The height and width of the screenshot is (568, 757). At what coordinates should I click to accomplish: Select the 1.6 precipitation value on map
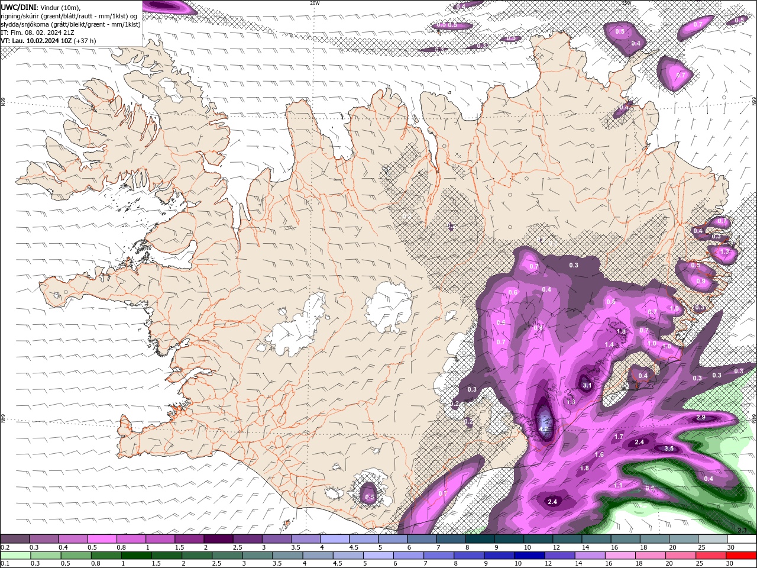tap(599, 454)
